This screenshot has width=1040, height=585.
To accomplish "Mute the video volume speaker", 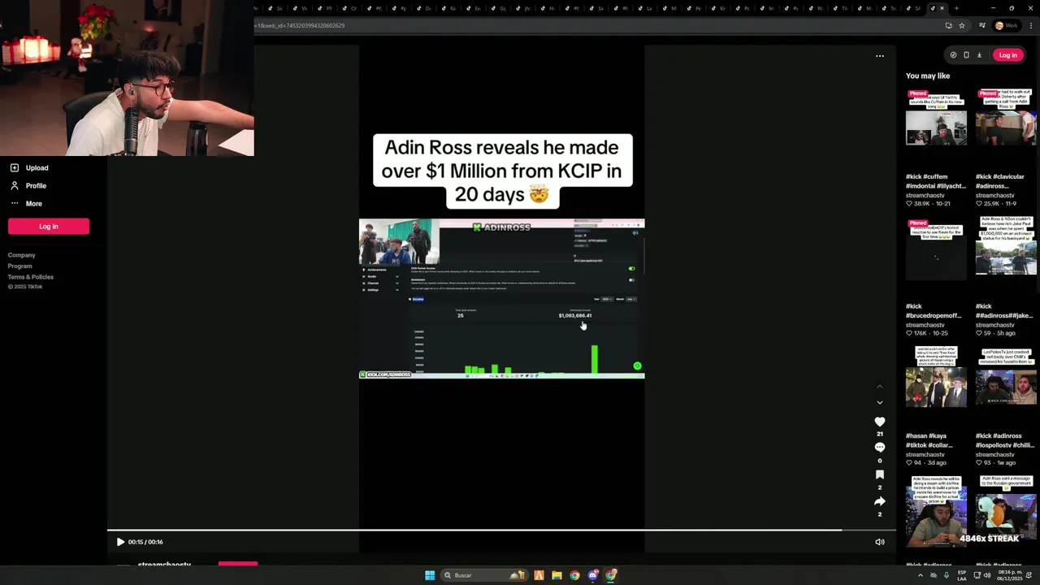I will coord(879,542).
